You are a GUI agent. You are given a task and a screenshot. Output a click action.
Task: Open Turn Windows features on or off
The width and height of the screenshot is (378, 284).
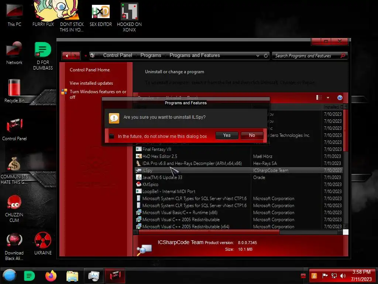point(98,94)
